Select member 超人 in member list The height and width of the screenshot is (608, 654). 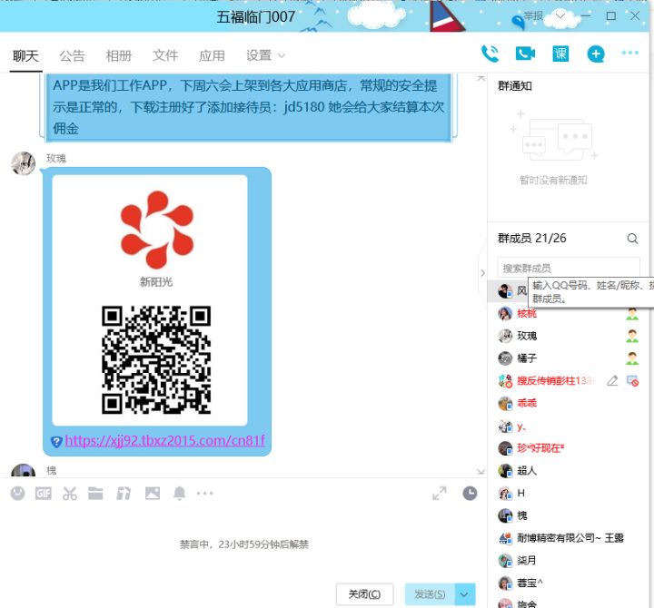click(x=568, y=471)
